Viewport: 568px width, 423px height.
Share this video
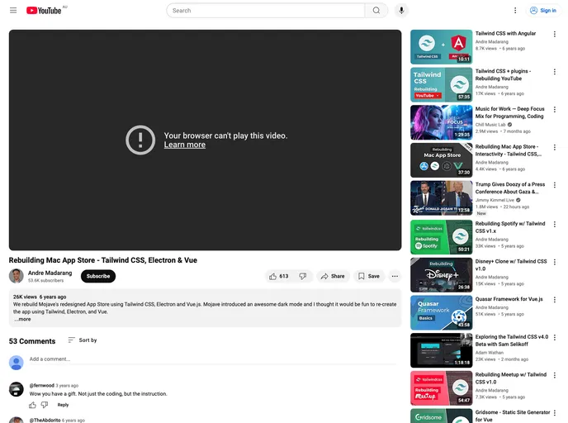click(x=333, y=276)
